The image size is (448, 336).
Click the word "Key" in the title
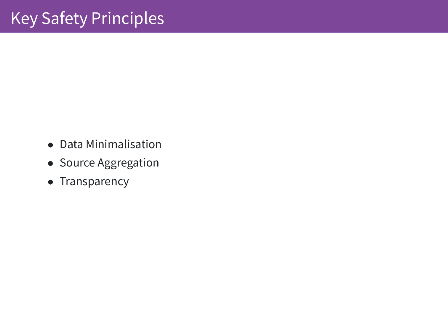pos(24,18)
